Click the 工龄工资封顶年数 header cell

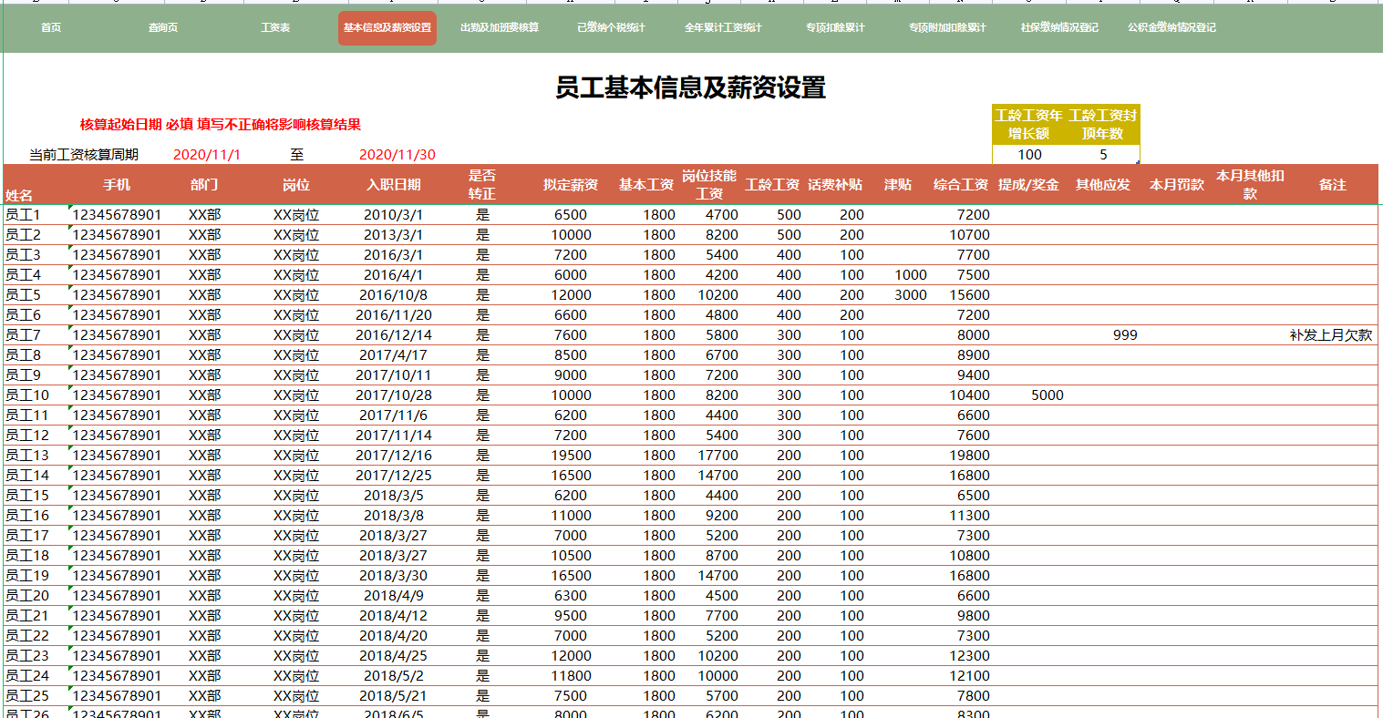[1103, 125]
